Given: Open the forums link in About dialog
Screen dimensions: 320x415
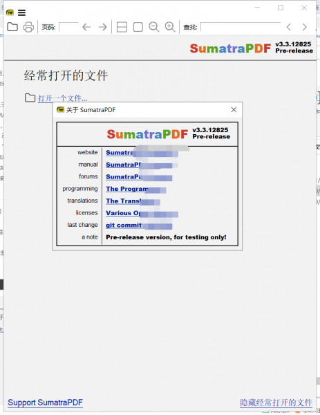Looking at the screenshot, I should coord(139,177).
